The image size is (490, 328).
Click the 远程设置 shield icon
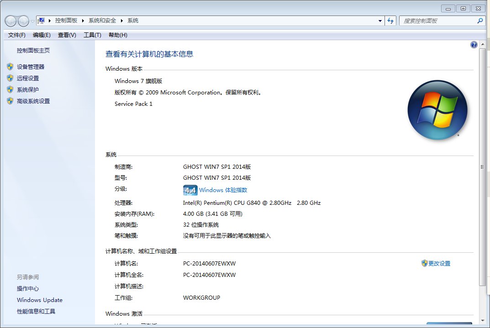tap(11, 78)
